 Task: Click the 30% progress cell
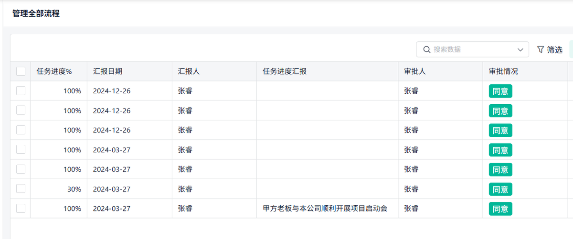[x=74, y=189]
